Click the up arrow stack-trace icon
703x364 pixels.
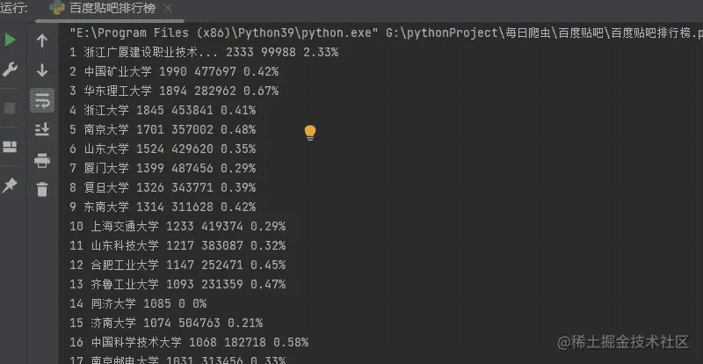[x=41, y=40]
